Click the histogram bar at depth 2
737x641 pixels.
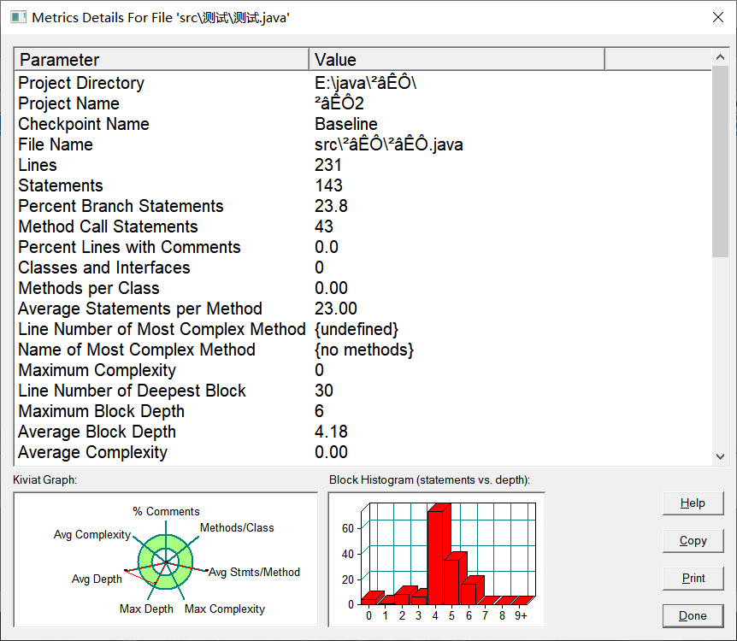[x=403, y=599]
